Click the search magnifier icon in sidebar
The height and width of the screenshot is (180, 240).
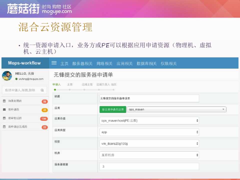[x=42, y=90]
